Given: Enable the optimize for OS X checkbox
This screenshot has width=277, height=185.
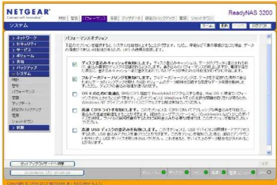Looking at the screenshot, I should 75,94.
